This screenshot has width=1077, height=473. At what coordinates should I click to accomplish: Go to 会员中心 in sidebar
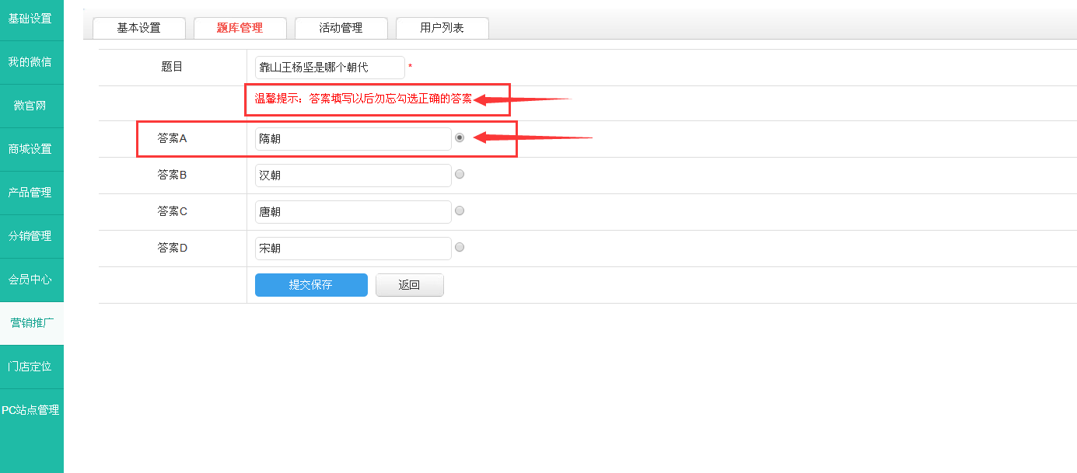(x=31, y=280)
